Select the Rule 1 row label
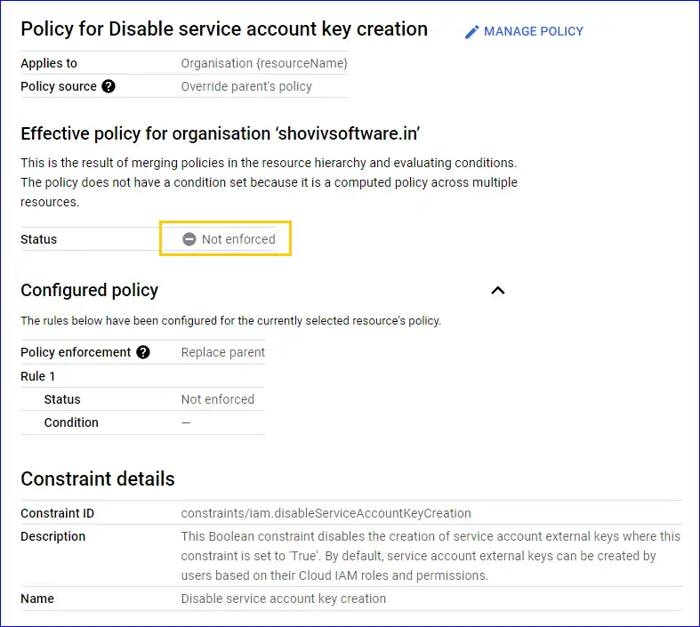700x627 pixels. tap(38, 376)
